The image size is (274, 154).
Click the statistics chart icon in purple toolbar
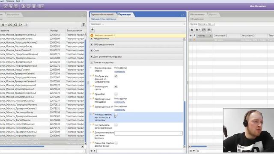click(x=23, y=6)
